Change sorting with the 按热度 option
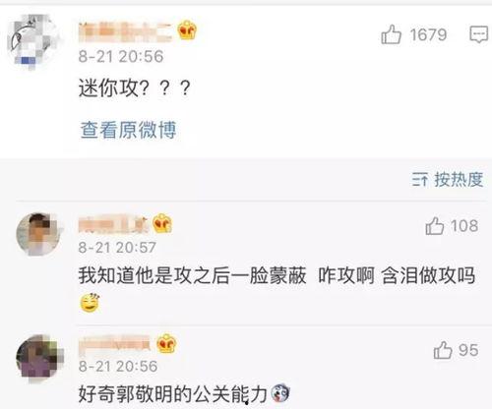Viewport: 492px width, 409px height. tap(459, 179)
